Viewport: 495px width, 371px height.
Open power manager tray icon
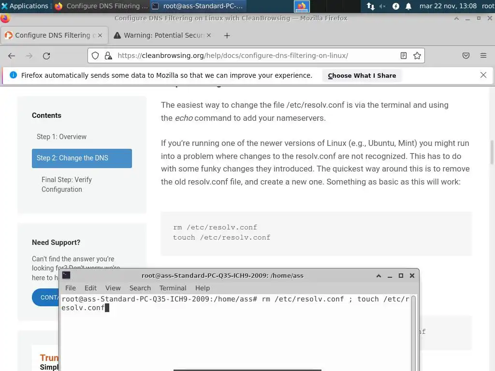pyautogui.click(x=395, y=6)
